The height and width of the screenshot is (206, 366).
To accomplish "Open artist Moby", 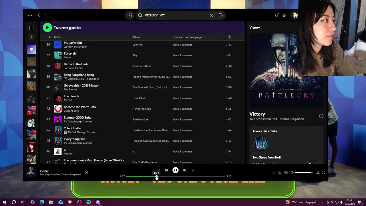I will 67,58.
